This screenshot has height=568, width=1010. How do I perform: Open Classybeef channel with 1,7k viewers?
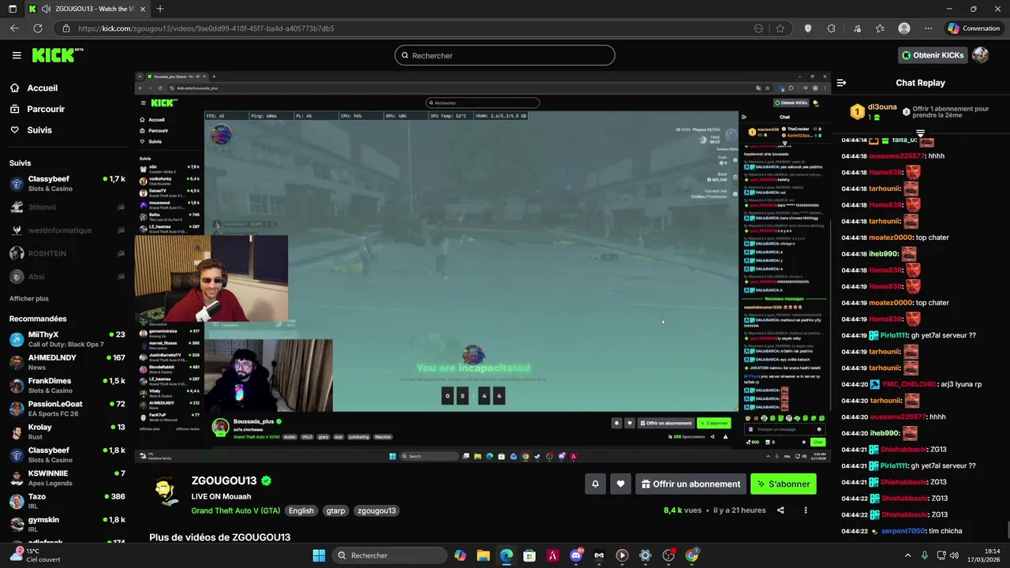[67, 184]
